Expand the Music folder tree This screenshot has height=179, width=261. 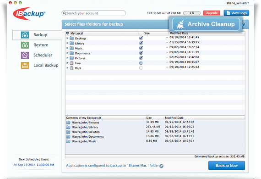coord(67,48)
